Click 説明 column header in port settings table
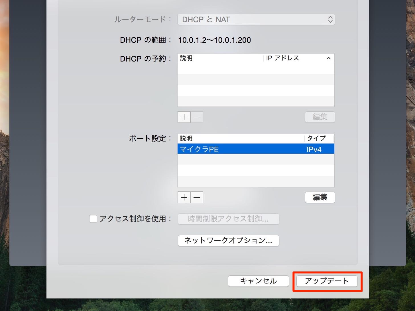Screen dimensions: 415x311 point(241,138)
